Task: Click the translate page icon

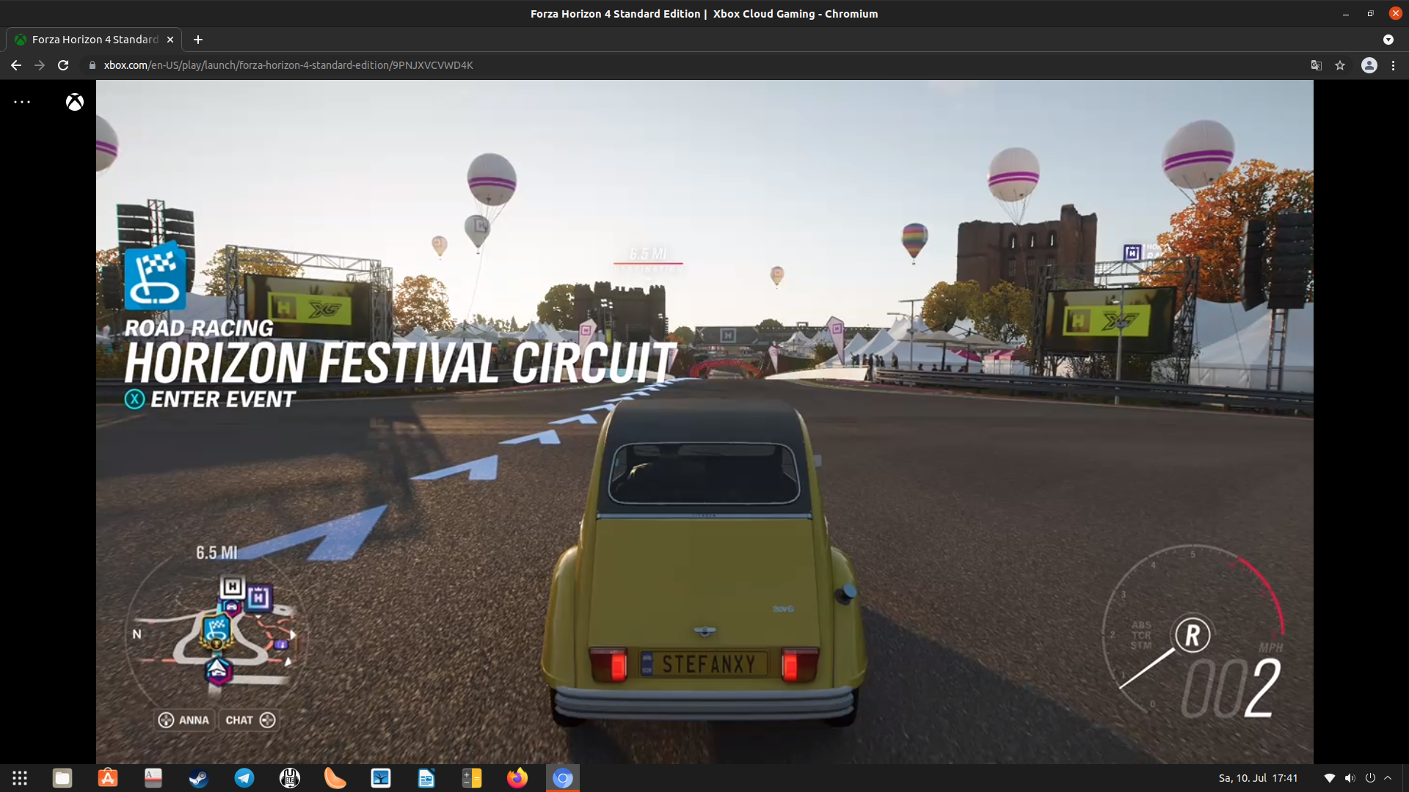Action: point(1317,65)
